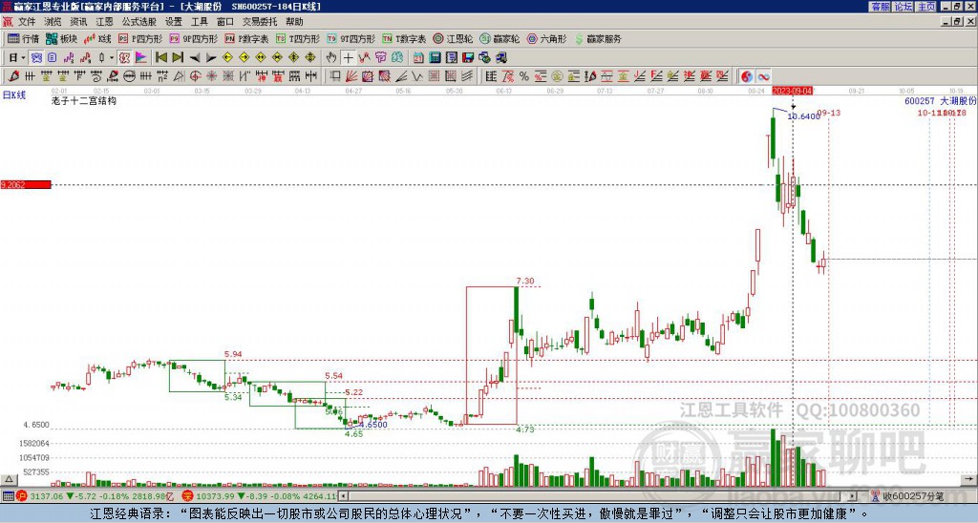Open the 9P四方形 tool
Image resolution: width=978 pixels, height=523 pixels.
click(x=193, y=38)
